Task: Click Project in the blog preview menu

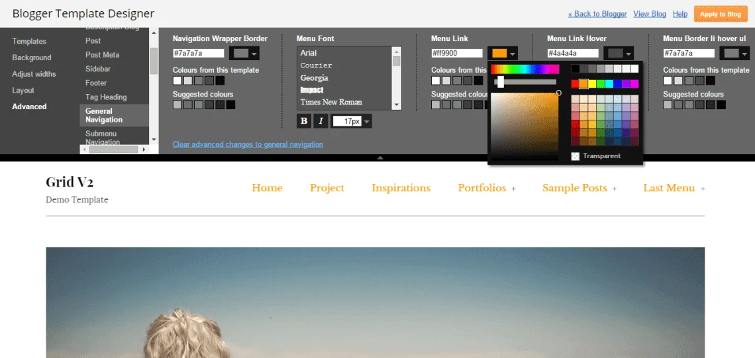Action: [327, 188]
